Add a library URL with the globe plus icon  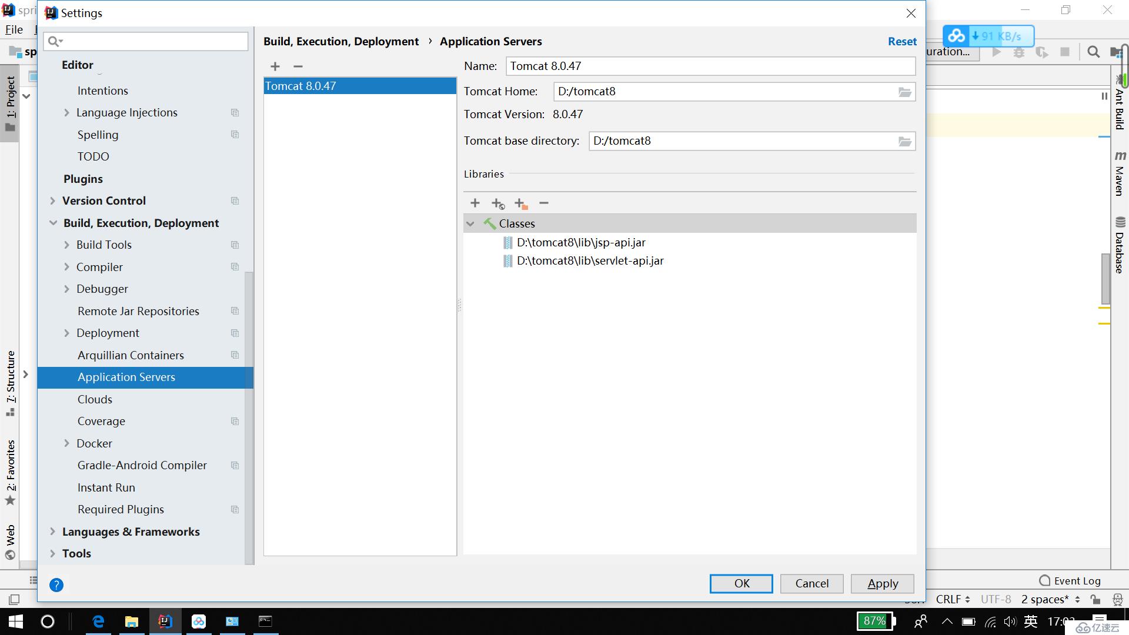tap(498, 203)
